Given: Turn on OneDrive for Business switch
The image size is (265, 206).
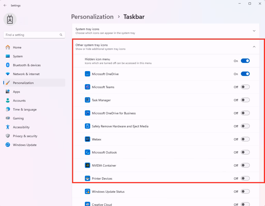Looking at the screenshot, I should click(245, 113).
